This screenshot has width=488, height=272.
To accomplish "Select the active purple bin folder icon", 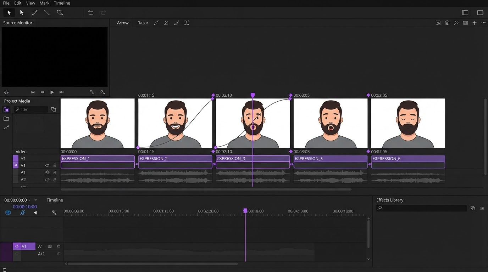I will point(6,110).
